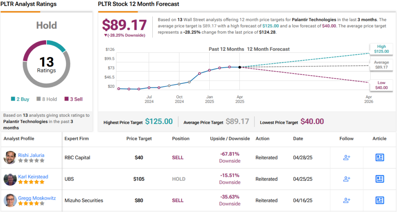
Task: Follow analyst Rishi Jaluria
Action: click(346, 158)
